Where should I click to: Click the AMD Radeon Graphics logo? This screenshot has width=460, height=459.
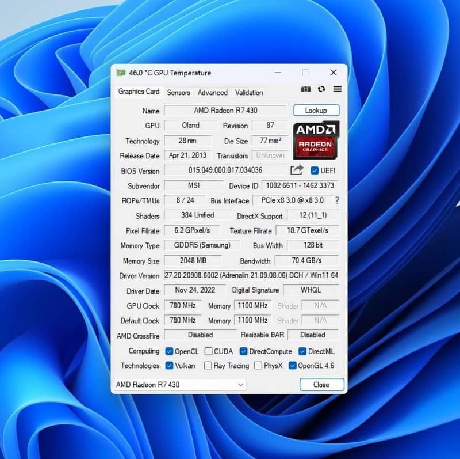(x=316, y=140)
